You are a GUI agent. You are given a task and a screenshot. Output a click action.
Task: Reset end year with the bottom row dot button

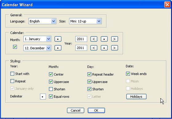(104, 48)
